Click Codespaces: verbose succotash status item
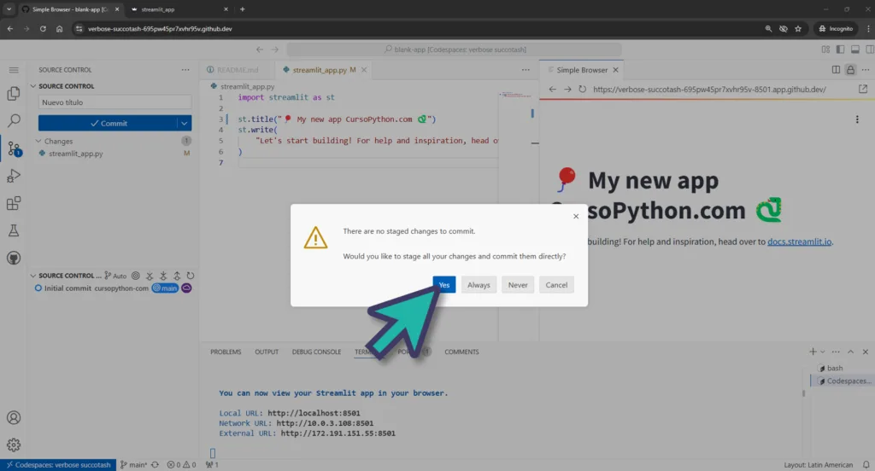 coord(58,465)
